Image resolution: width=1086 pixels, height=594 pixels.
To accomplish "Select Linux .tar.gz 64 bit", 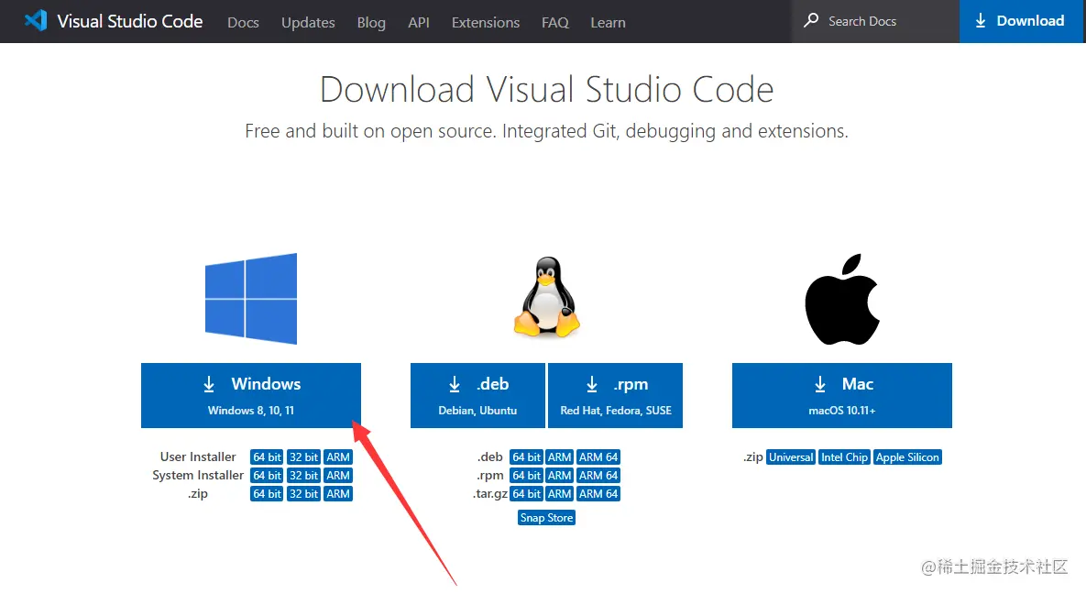I will (526, 493).
